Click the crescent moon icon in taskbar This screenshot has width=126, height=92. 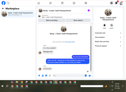point(106,86)
